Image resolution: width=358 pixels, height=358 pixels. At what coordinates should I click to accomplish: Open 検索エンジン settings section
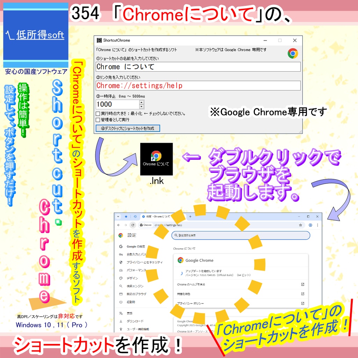135,286
